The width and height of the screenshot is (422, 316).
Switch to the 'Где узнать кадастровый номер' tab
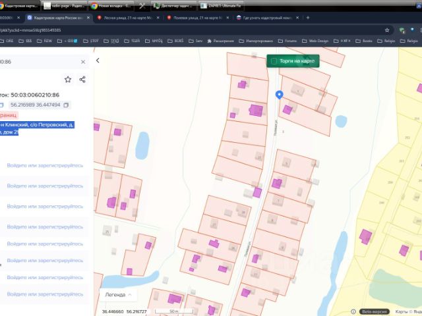[266, 18]
